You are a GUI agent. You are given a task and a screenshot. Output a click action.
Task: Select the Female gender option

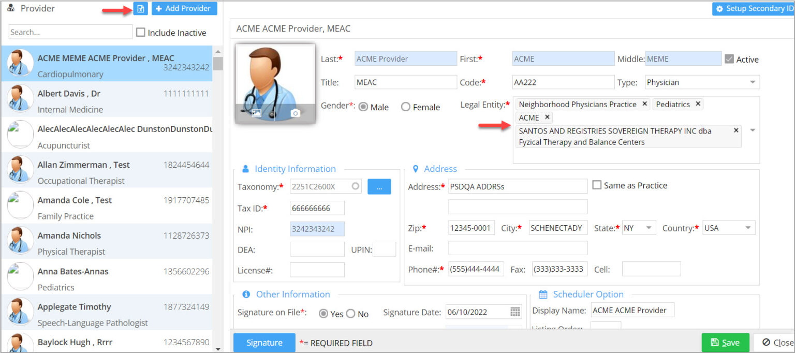[406, 107]
